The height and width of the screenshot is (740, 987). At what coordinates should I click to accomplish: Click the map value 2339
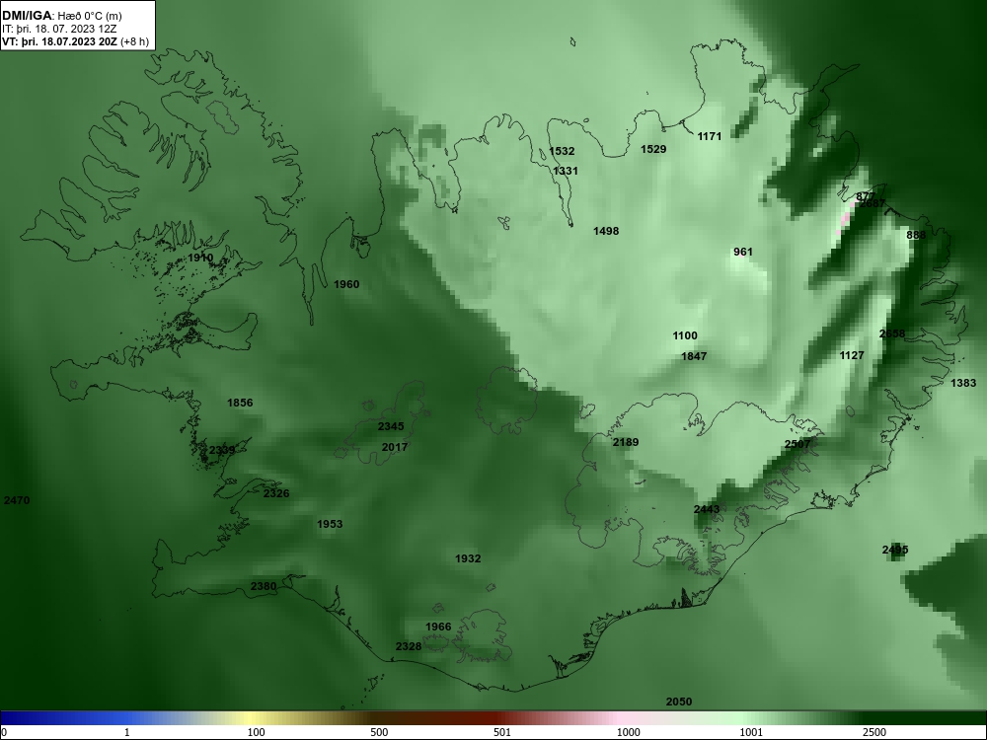pos(221,450)
